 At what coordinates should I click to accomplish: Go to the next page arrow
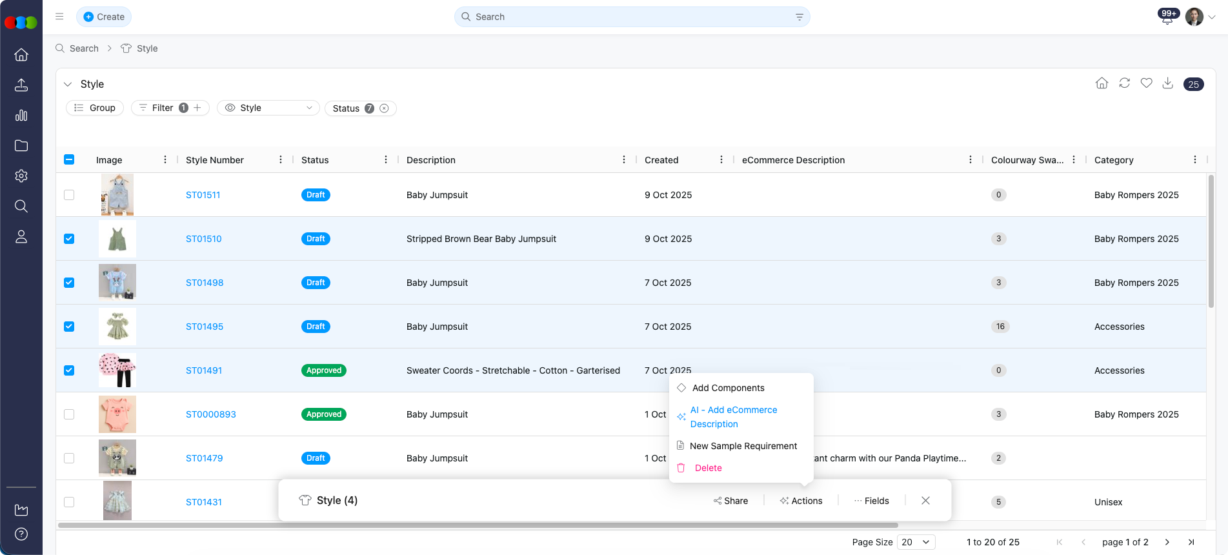1167,542
